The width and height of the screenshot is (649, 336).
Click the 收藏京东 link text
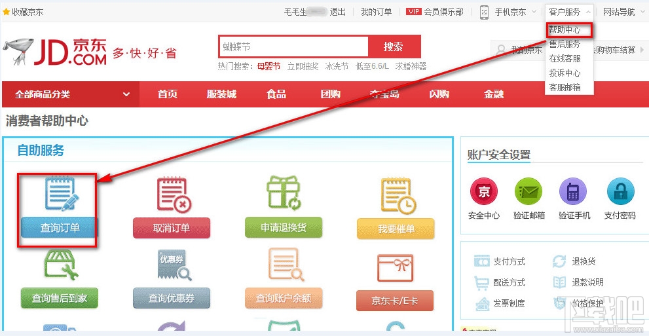[28, 12]
